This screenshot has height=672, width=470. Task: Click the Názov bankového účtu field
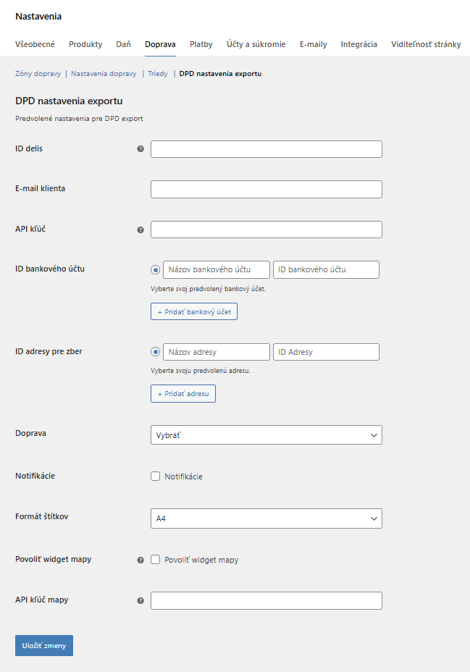(216, 270)
